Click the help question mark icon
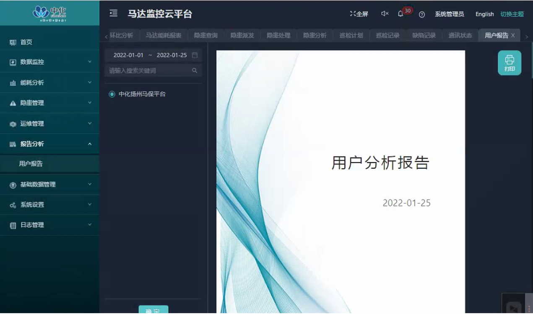533x314 pixels. (422, 14)
